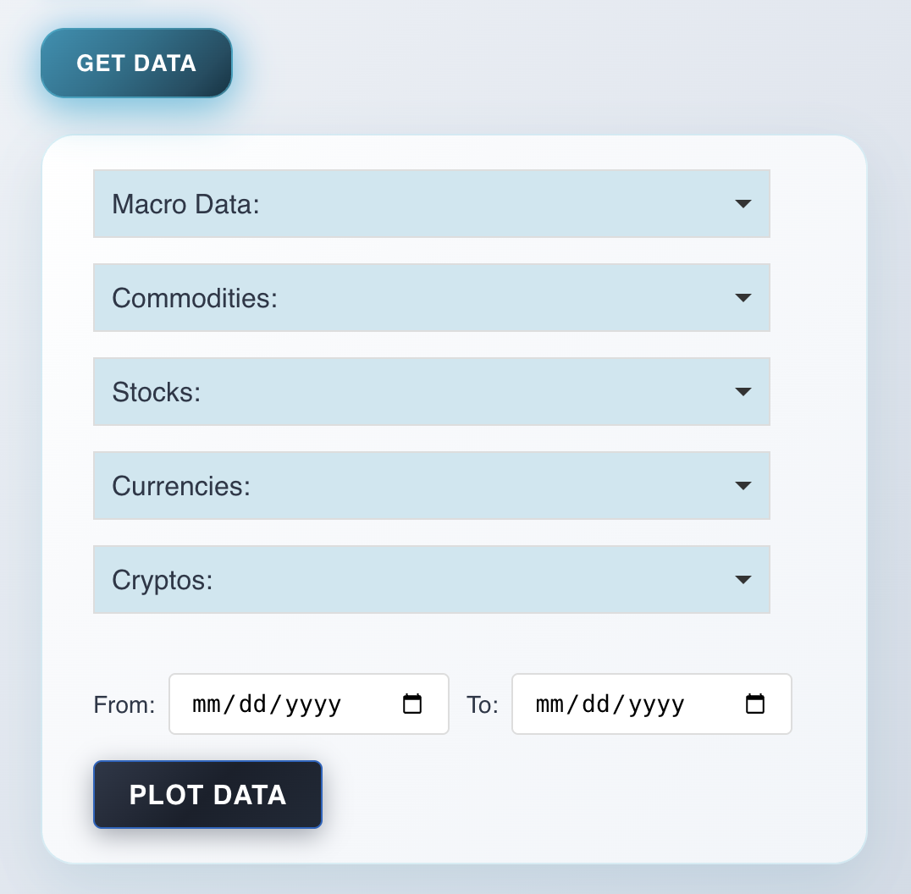This screenshot has width=911, height=894.
Task: Open the From date calendar picker icon
Action: tap(412, 704)
